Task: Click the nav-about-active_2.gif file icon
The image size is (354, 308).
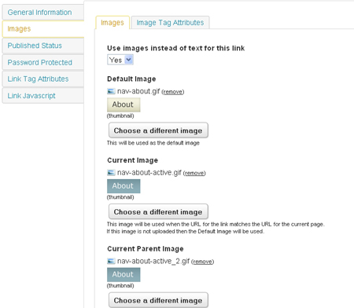Action: [x=111, y=261]
